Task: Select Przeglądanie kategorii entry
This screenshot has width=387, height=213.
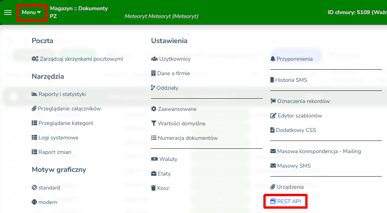Action: click(x=65, y=123)
